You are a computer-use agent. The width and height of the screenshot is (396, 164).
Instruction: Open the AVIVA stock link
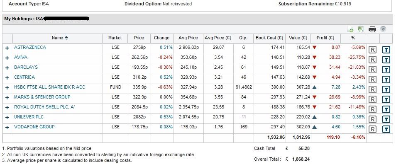coord(21,58)
